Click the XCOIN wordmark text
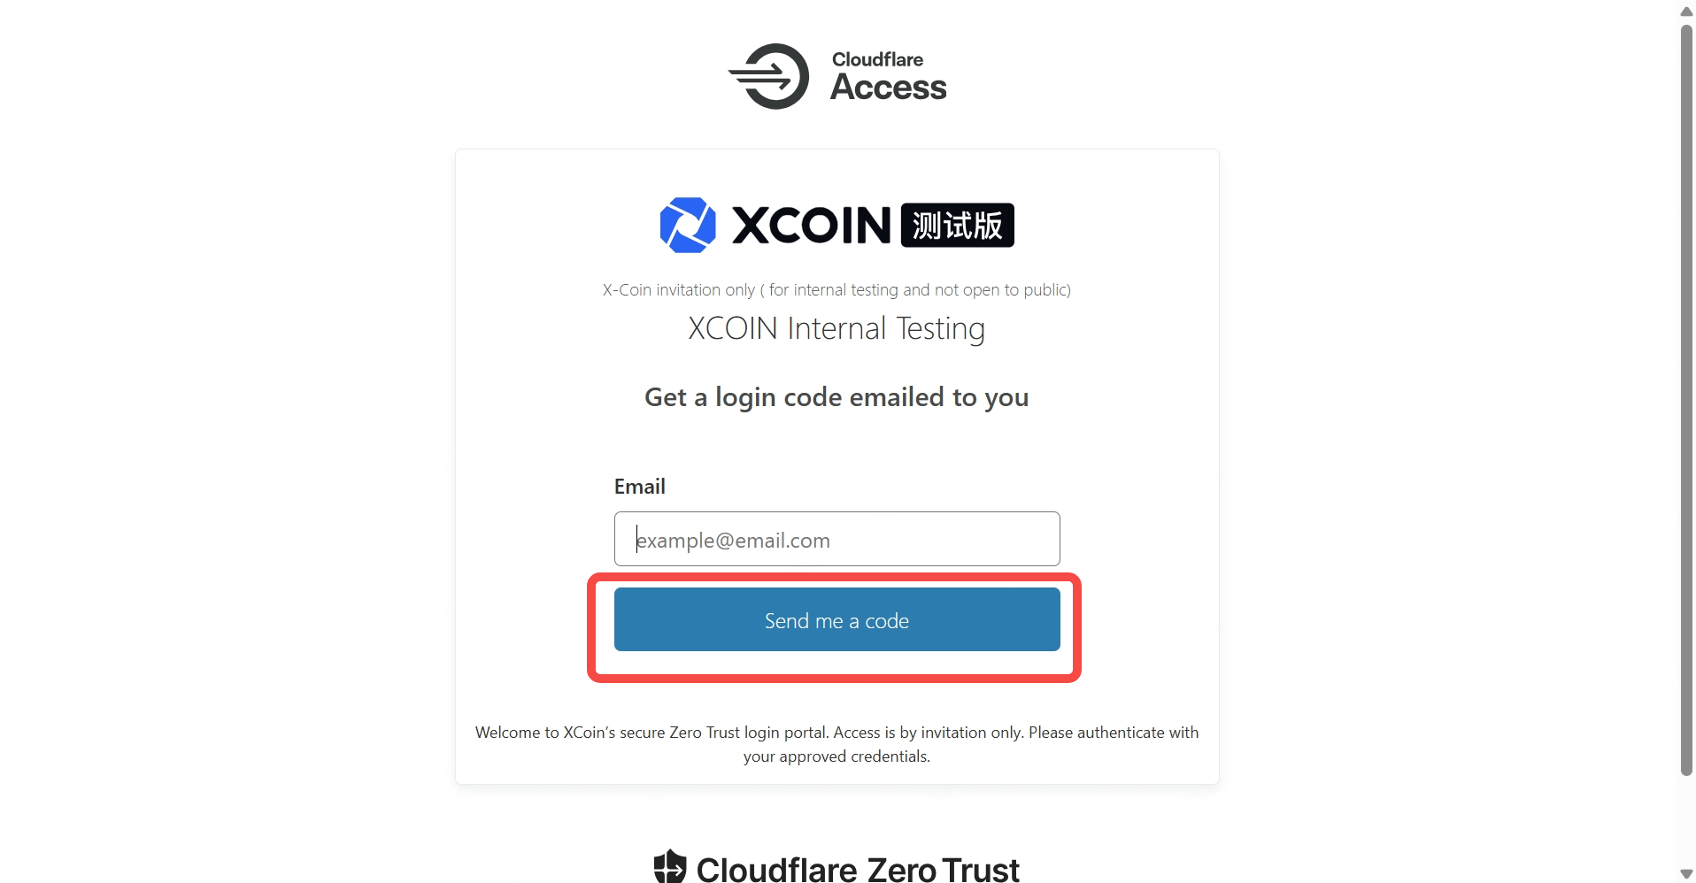 point(812,225)
